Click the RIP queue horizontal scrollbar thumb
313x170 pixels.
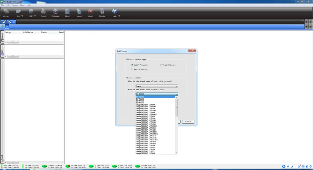(x=13, y=56)
